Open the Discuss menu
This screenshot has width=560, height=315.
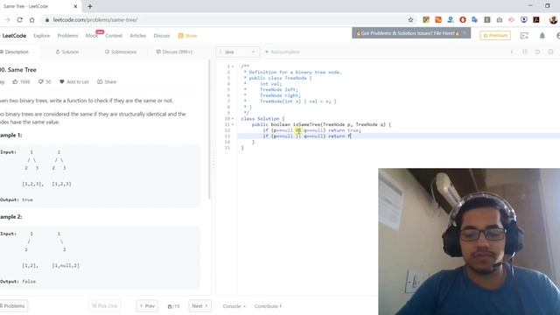click(161, 36)
